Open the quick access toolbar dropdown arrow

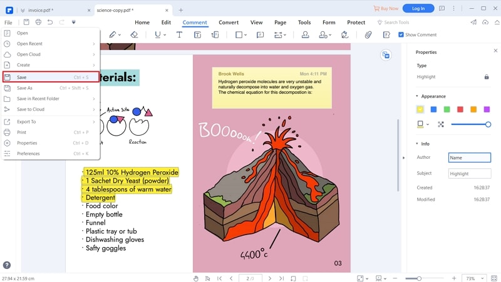point(73,22)
